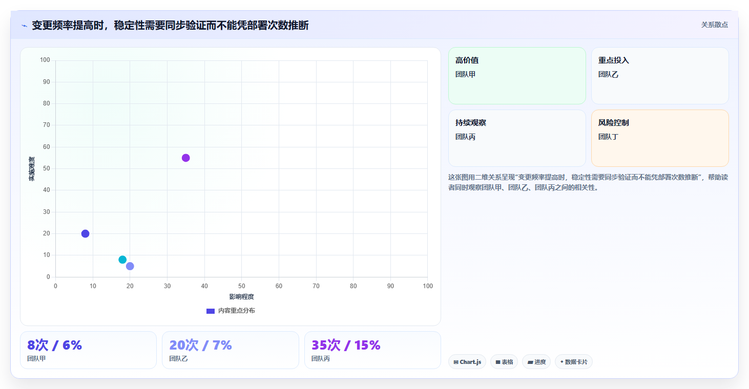Open the 重点投入 quadrant card
The width and height of the screenshot is (749, 389).
660,76
